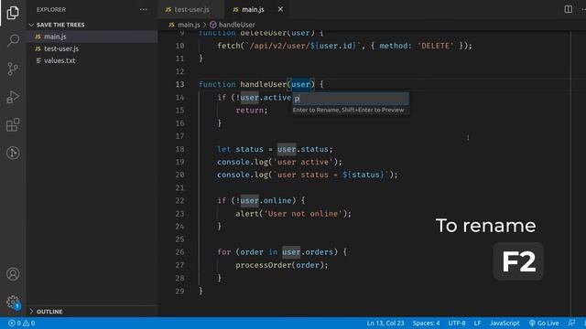This screenshot has width=586, height=329.
Task: Click 'processOrder(order);' on line 27
Action: [x=282, y=265]
